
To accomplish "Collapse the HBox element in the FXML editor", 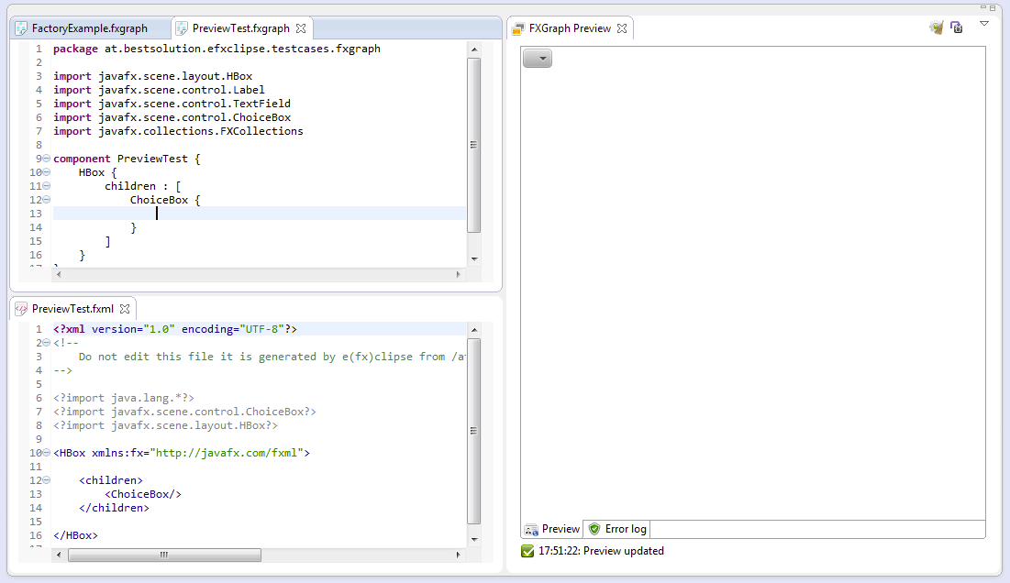I will (46, 453).
